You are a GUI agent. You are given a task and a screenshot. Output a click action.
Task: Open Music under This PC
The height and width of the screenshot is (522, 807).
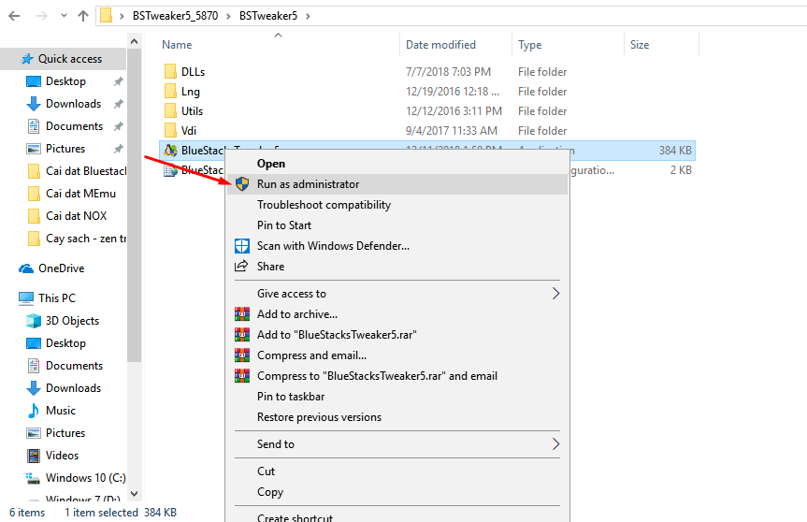(60, 411)
